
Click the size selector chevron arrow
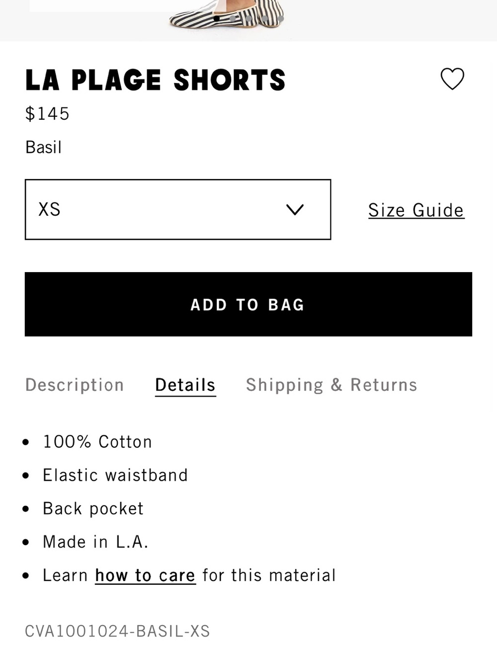click(295, 210)
